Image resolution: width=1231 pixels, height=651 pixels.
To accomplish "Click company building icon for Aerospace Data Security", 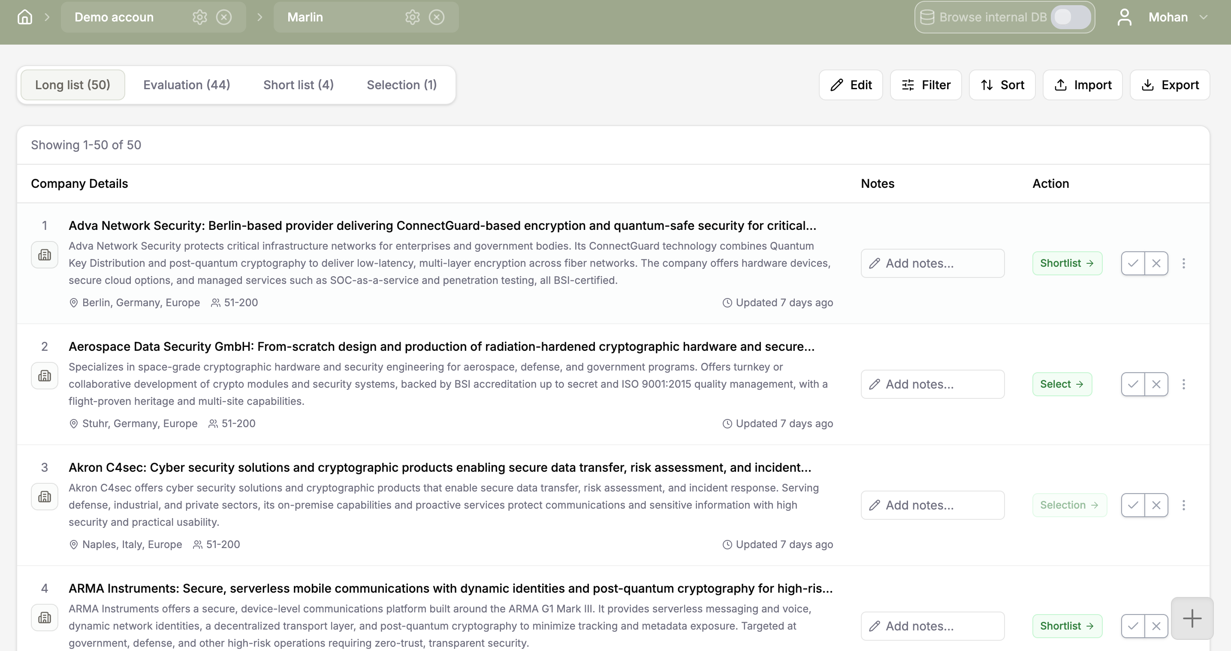I will point(45,376).
